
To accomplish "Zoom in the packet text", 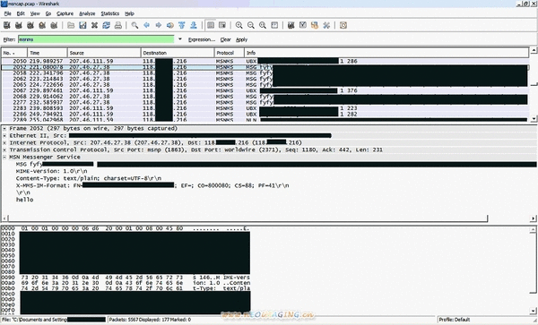I will pos(239,25).
